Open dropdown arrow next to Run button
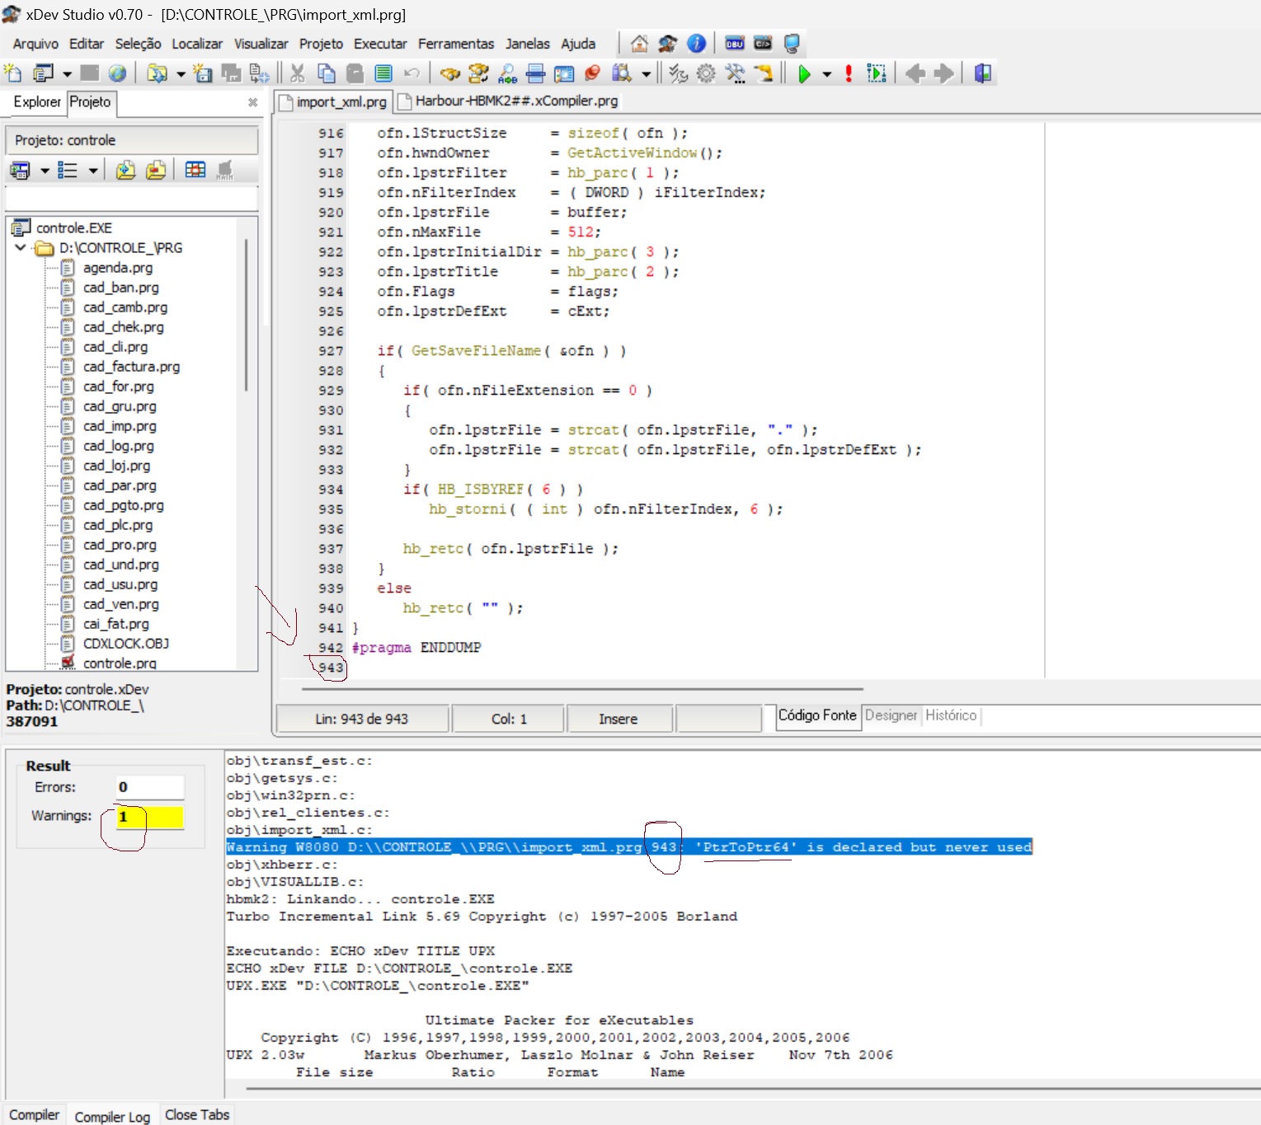 click(x=826, y=75)
